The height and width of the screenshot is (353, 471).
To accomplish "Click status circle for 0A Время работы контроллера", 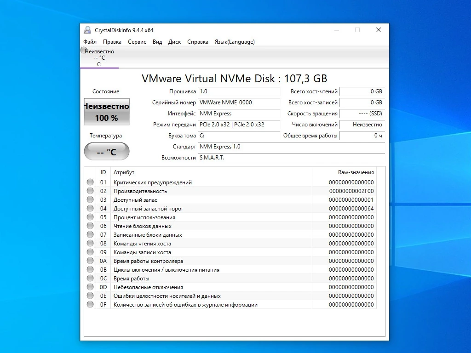I will tap(90, 260).
